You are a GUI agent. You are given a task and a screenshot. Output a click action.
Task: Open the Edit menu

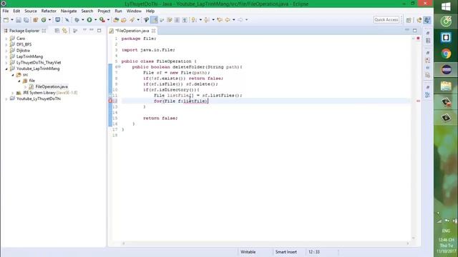pos(16,11)
